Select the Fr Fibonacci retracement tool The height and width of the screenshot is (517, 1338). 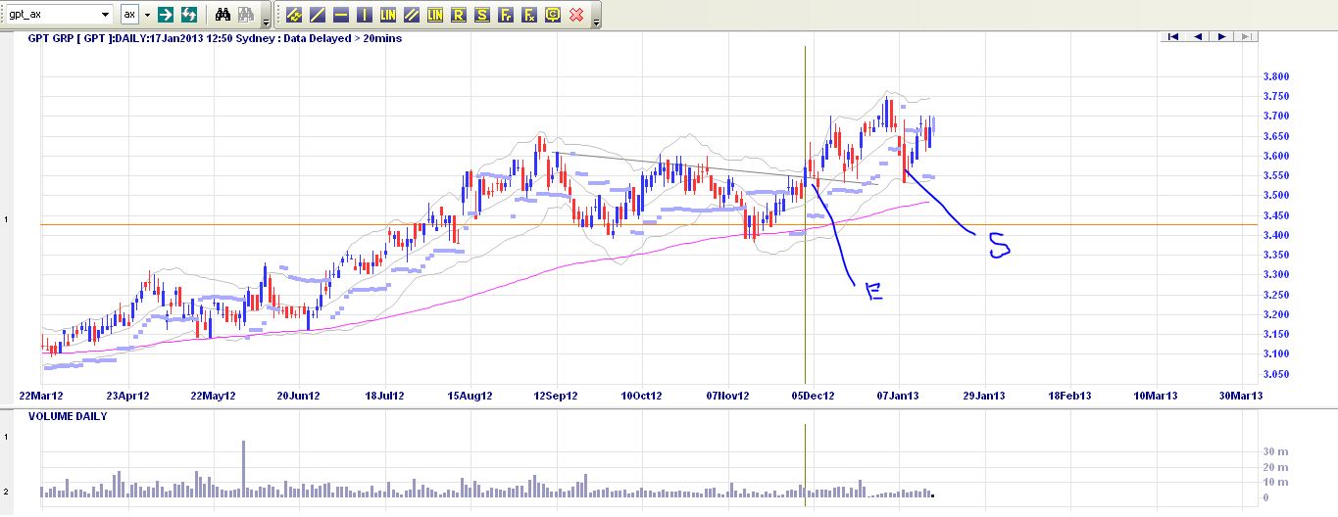coord(506,15)
